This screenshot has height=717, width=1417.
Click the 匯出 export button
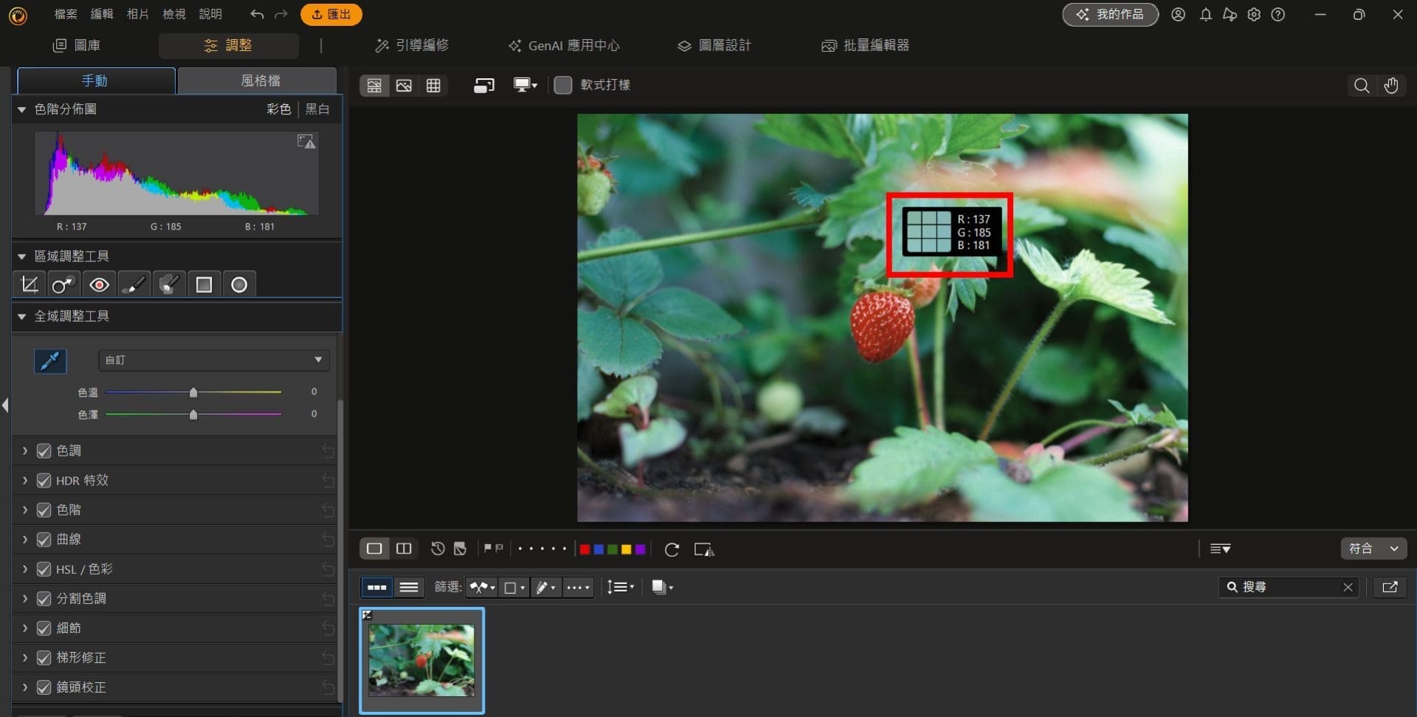pyautogui.click(x=331, y=14)
